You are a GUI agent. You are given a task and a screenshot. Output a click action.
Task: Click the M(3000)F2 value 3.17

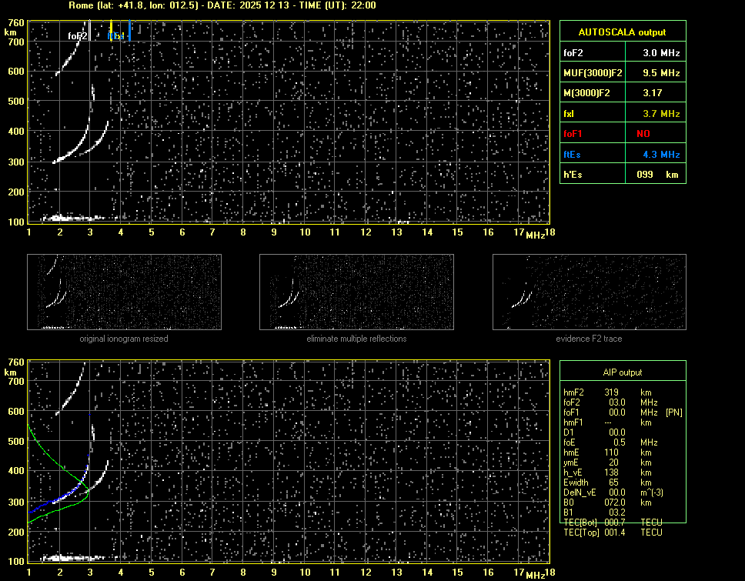pos(654,93)
